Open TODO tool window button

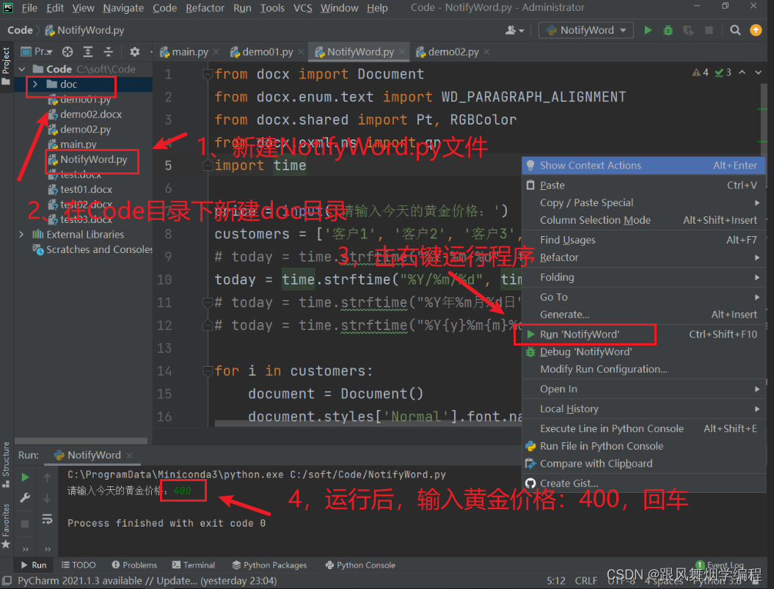pos(79,565)
